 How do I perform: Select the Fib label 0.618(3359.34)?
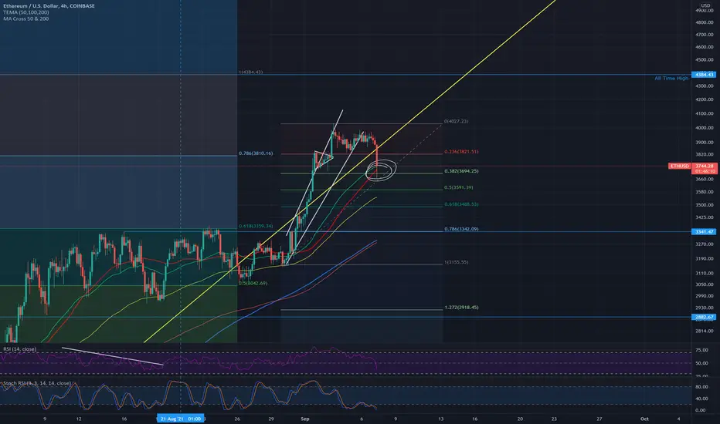(x=255, y=226)
